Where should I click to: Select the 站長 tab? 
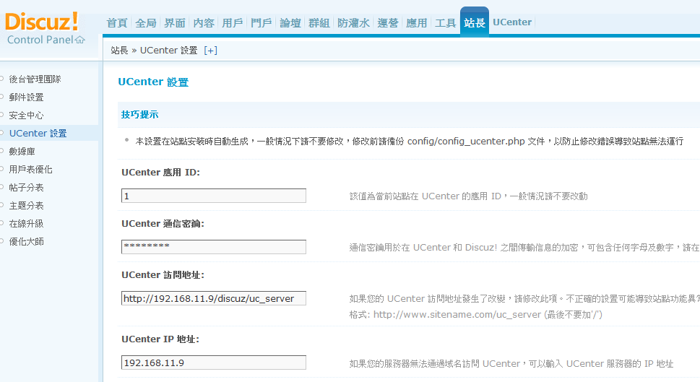(x=474, y=22)
